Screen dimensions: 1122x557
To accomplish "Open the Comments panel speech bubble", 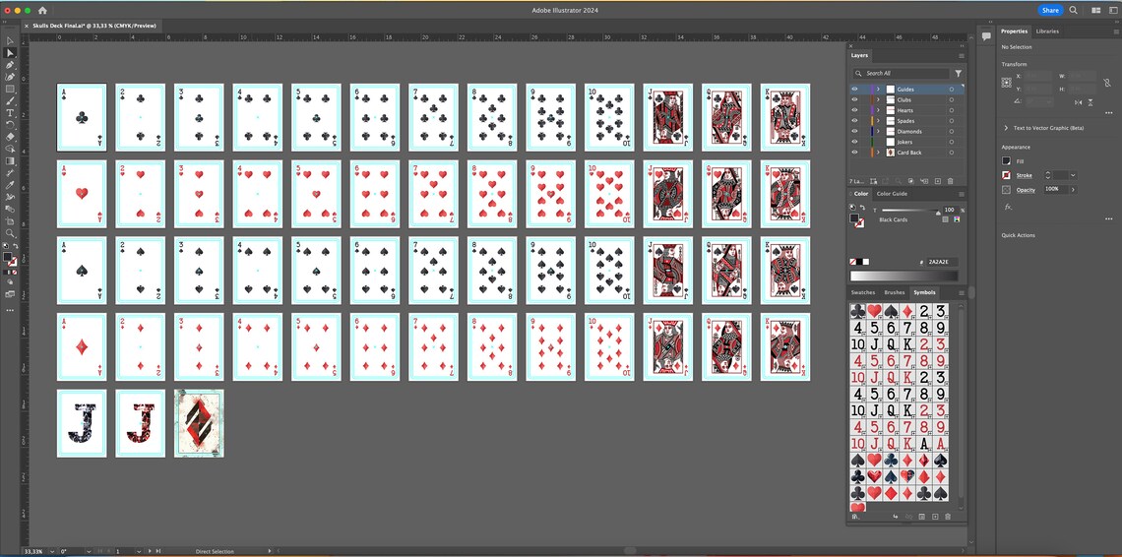I will coord(986,36).
